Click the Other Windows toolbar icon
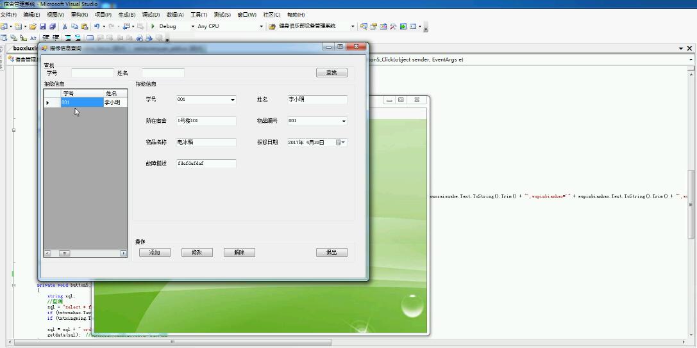This screenshot has width=697, height=348. pos(413,26)
